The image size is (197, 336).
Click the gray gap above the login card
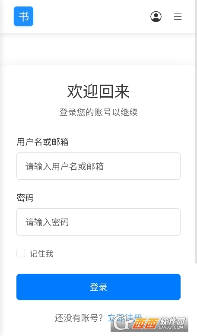point(98,49)
